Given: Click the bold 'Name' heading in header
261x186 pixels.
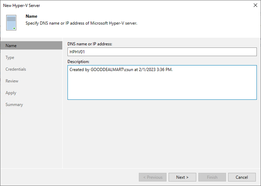Looking at the screenshot, I should 31,16.
